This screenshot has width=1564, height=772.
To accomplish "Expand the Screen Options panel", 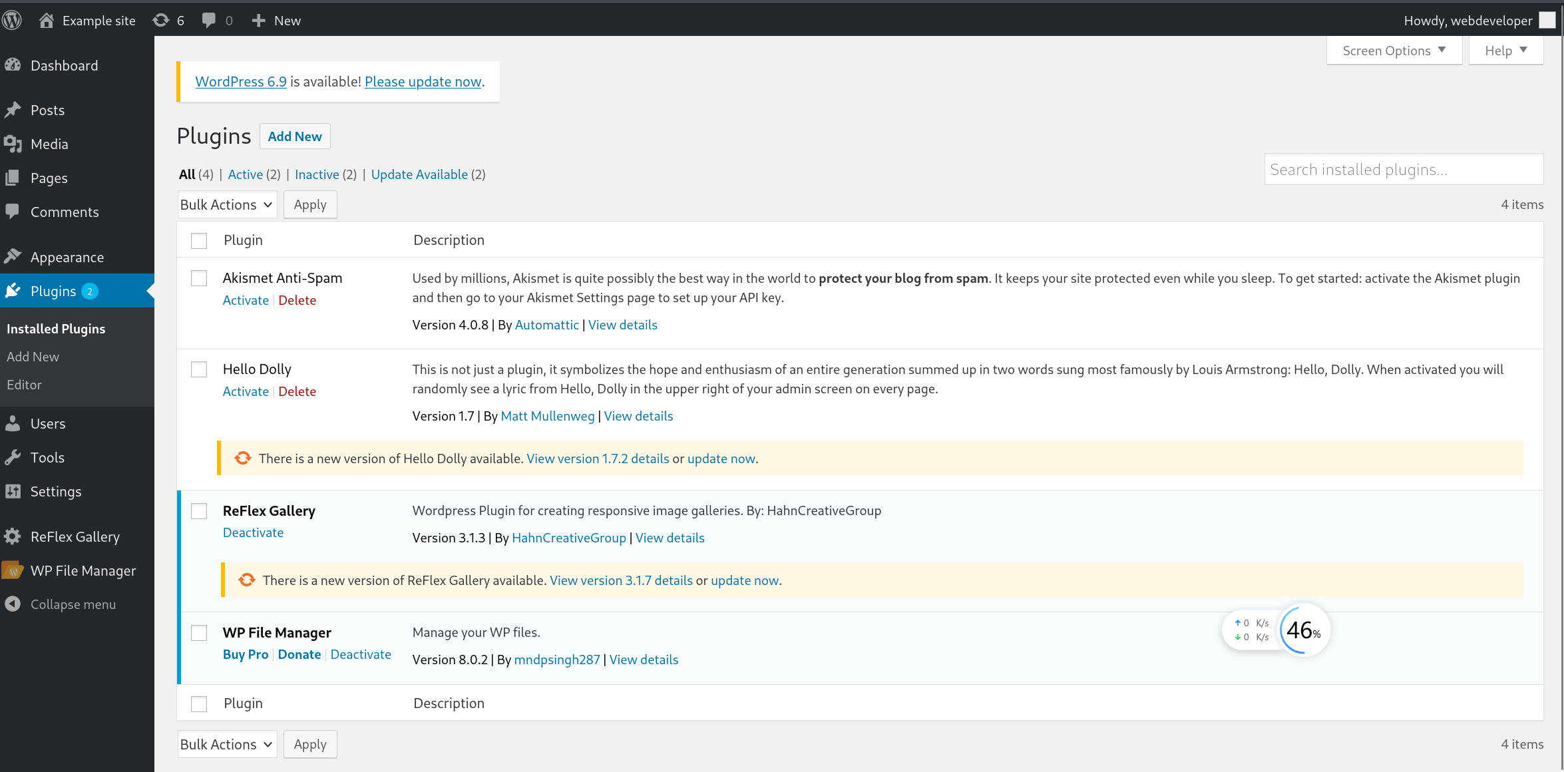I will click(x=1394, y=51).
